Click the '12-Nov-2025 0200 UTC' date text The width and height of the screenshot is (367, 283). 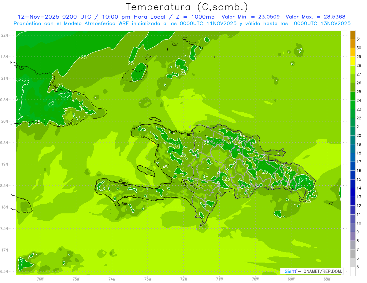[54, 17]
